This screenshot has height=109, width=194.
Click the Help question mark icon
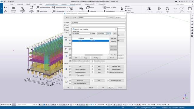[176, 2]
